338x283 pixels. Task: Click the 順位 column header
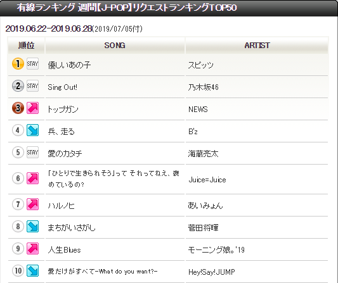pyautogui.click(x=26, y=46)
